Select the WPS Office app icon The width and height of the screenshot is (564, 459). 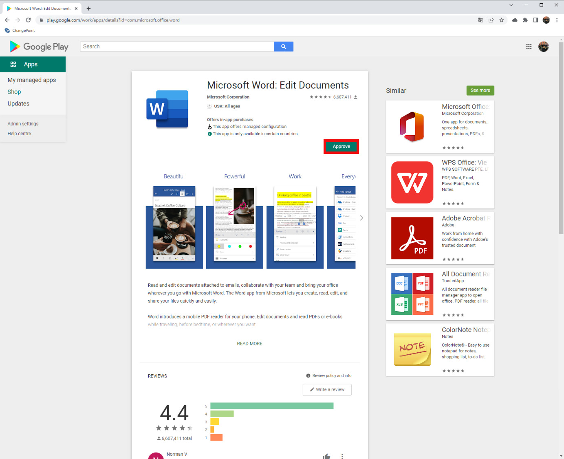(x=412, y=182)
